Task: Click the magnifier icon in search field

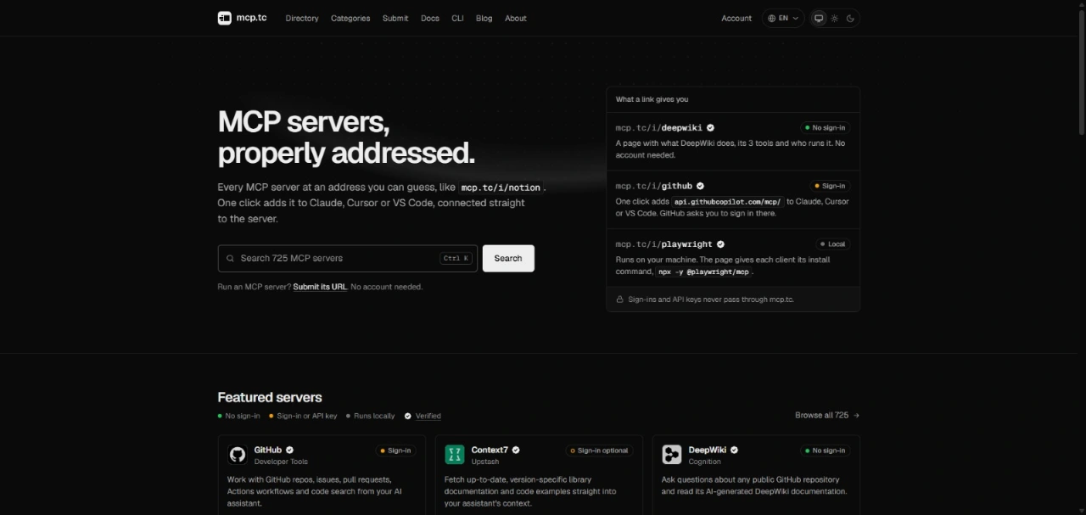Action: tap(230, 258)
